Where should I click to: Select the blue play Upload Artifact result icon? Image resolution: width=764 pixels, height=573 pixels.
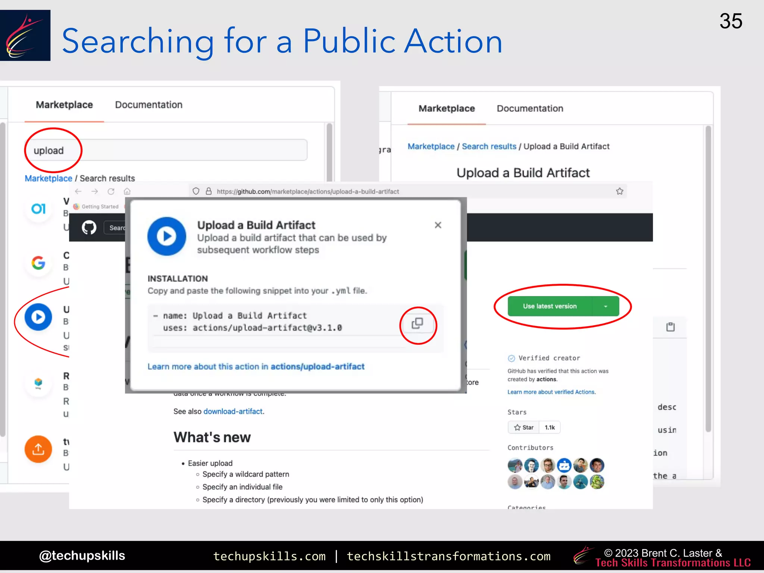(38, 317)
